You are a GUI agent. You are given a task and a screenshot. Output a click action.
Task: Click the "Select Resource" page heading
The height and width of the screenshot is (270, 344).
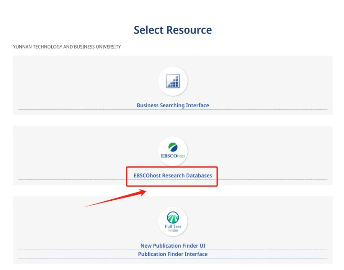click(173, 30)
